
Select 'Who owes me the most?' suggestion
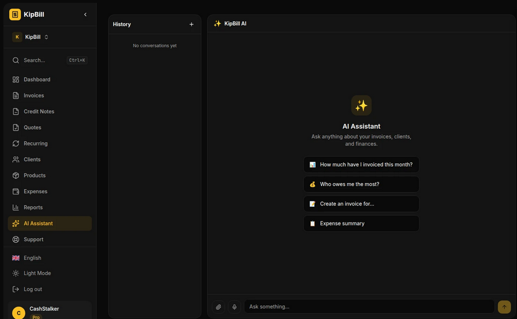pos(361,184)
